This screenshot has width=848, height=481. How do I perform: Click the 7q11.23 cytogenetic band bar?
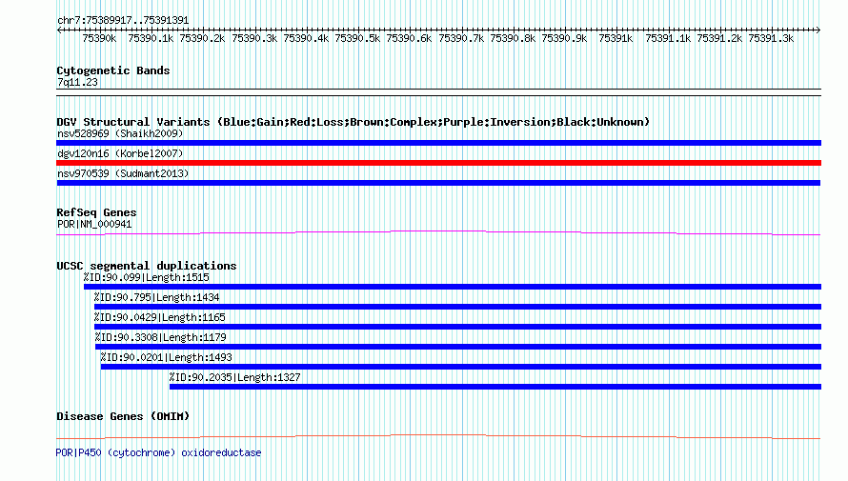point(438,92)
